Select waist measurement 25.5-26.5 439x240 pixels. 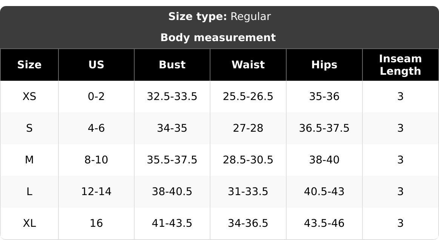coord(248,97)
